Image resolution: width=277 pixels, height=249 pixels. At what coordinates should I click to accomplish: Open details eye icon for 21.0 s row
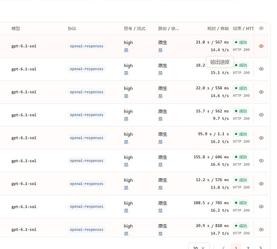tap(261, 46)
